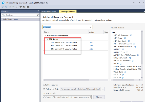Select the Manage Content tab

(x=68, y=12)
